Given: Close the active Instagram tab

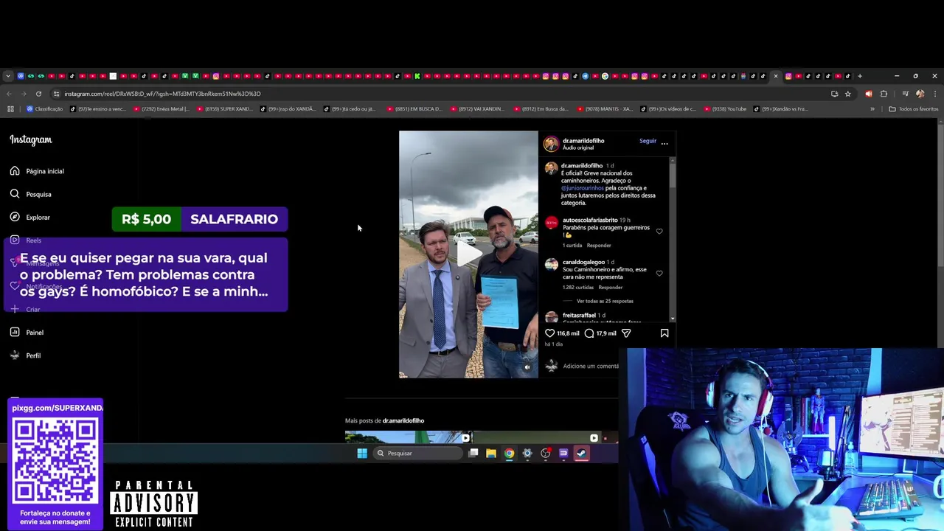Looking at the screenshot, I should [x=775, y=76].
